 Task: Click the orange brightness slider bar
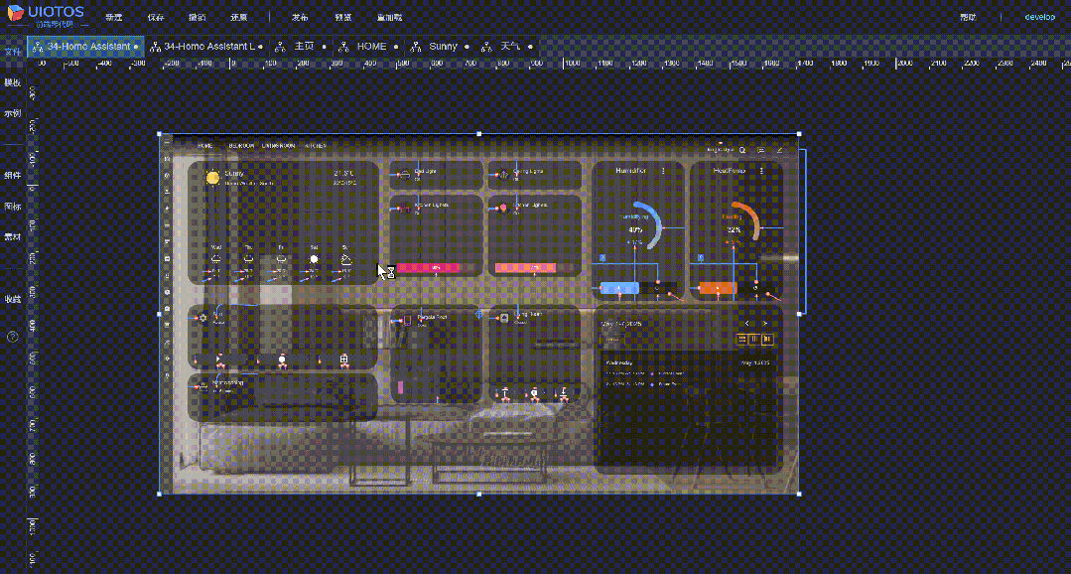pos(534,268)
